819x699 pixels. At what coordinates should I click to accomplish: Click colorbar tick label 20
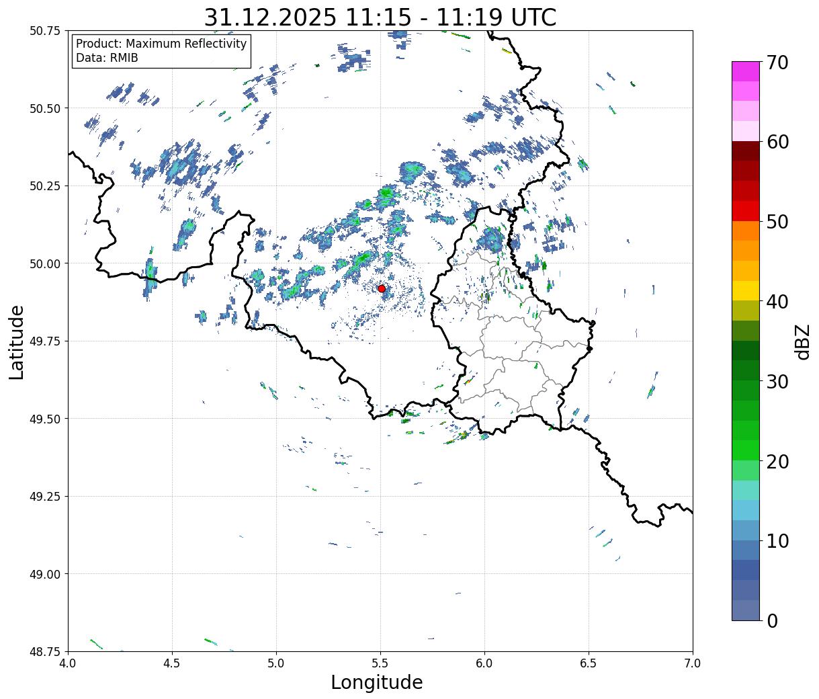point(778,462)
